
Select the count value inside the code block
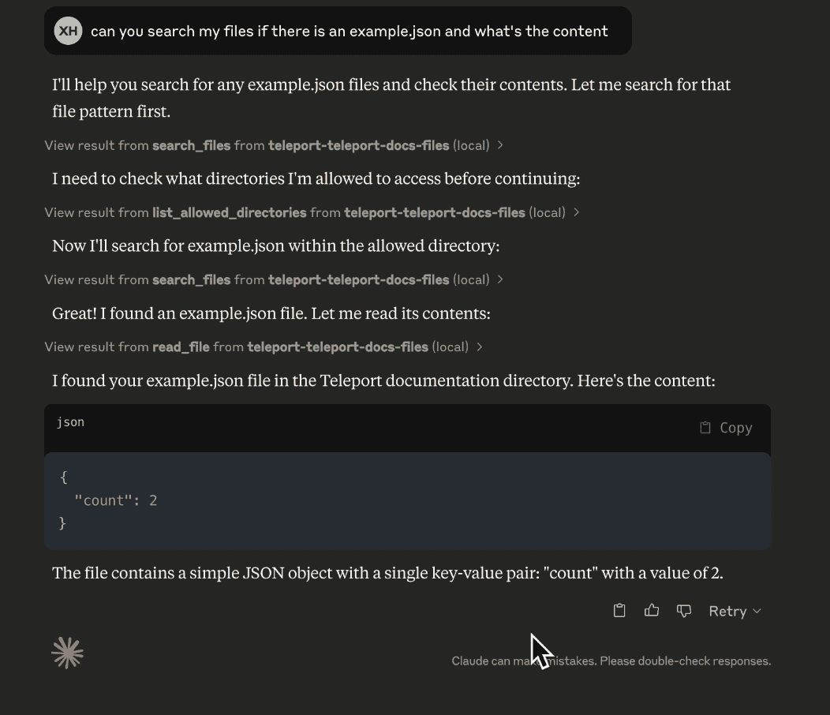point(153,500)
